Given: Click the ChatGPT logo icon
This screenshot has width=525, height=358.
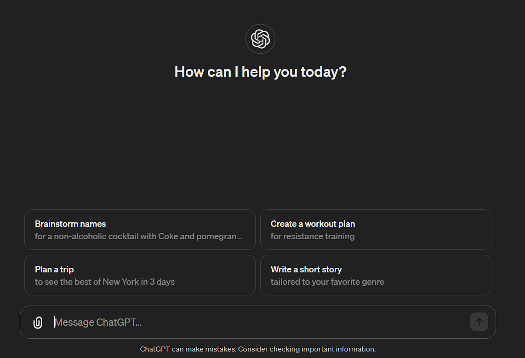Looking at the screenshot, I should click(260, 39).
